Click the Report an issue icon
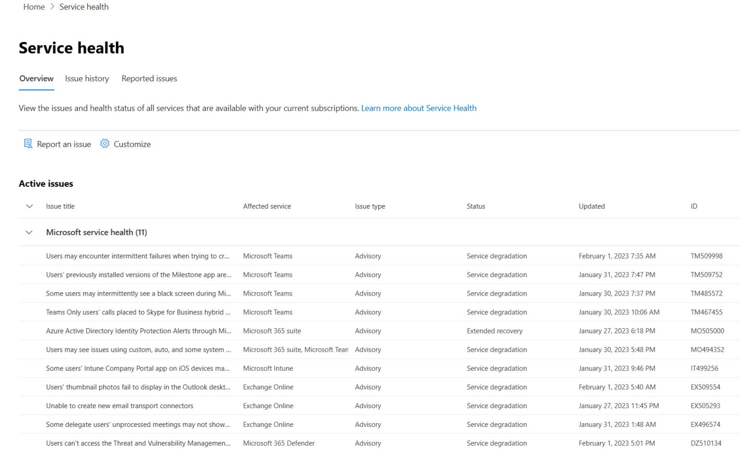This screenshot has width=740, height=452. click(28, 143)
